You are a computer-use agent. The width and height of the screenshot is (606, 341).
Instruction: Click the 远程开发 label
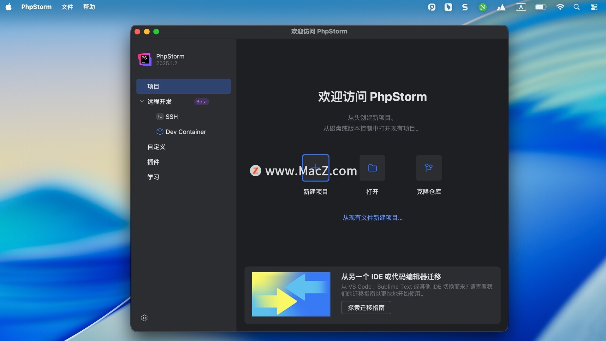click(x=159, y=102)
